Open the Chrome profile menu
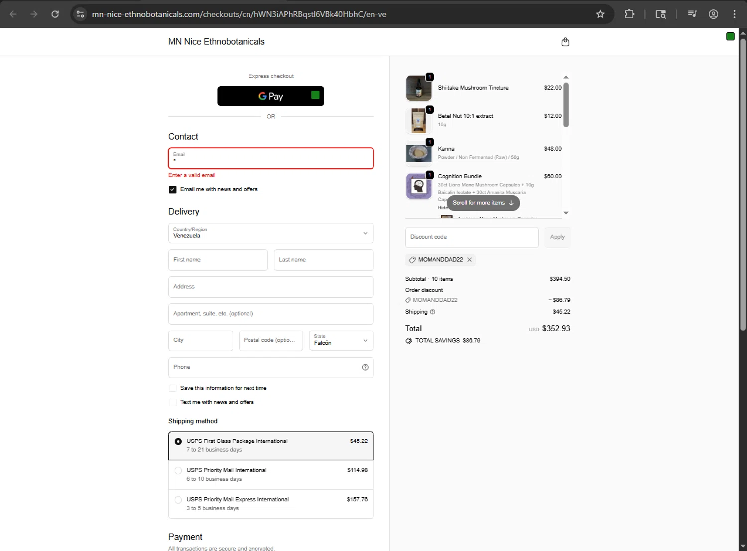 tap(713, 14)
